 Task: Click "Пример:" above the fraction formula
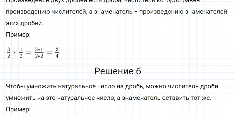pos(18,35)
